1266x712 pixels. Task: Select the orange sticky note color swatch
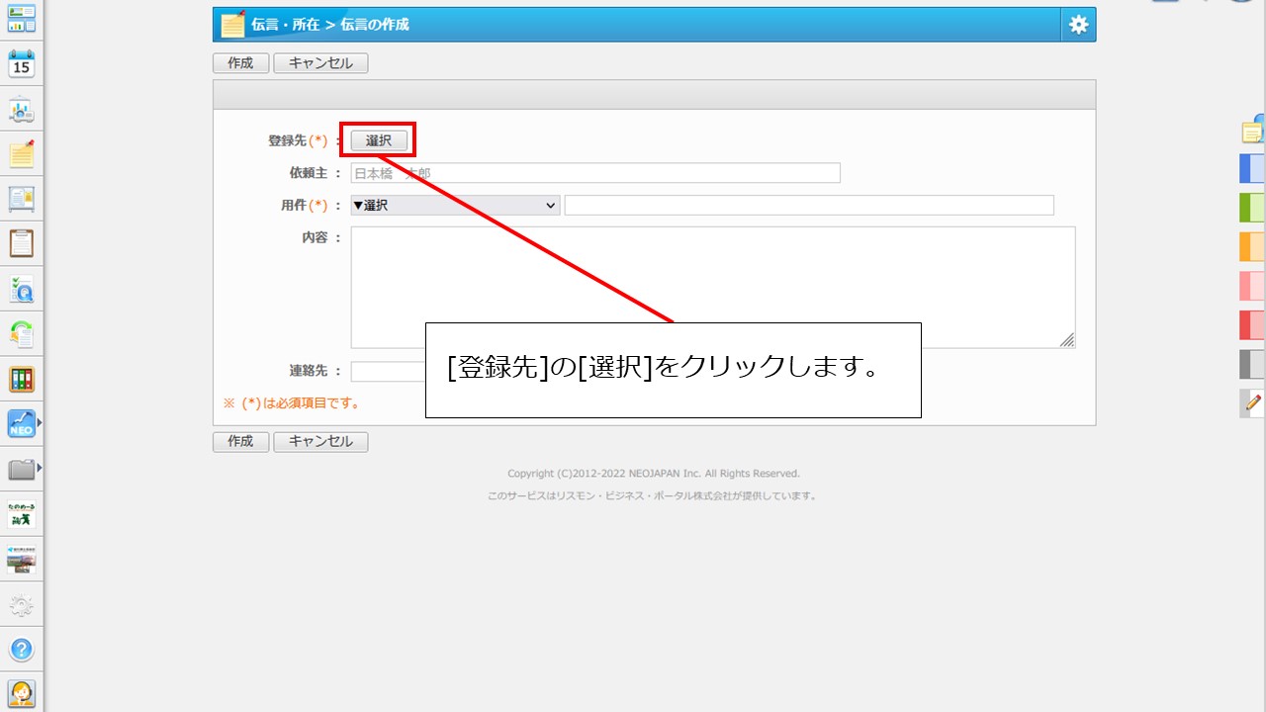pos(1251,246)
